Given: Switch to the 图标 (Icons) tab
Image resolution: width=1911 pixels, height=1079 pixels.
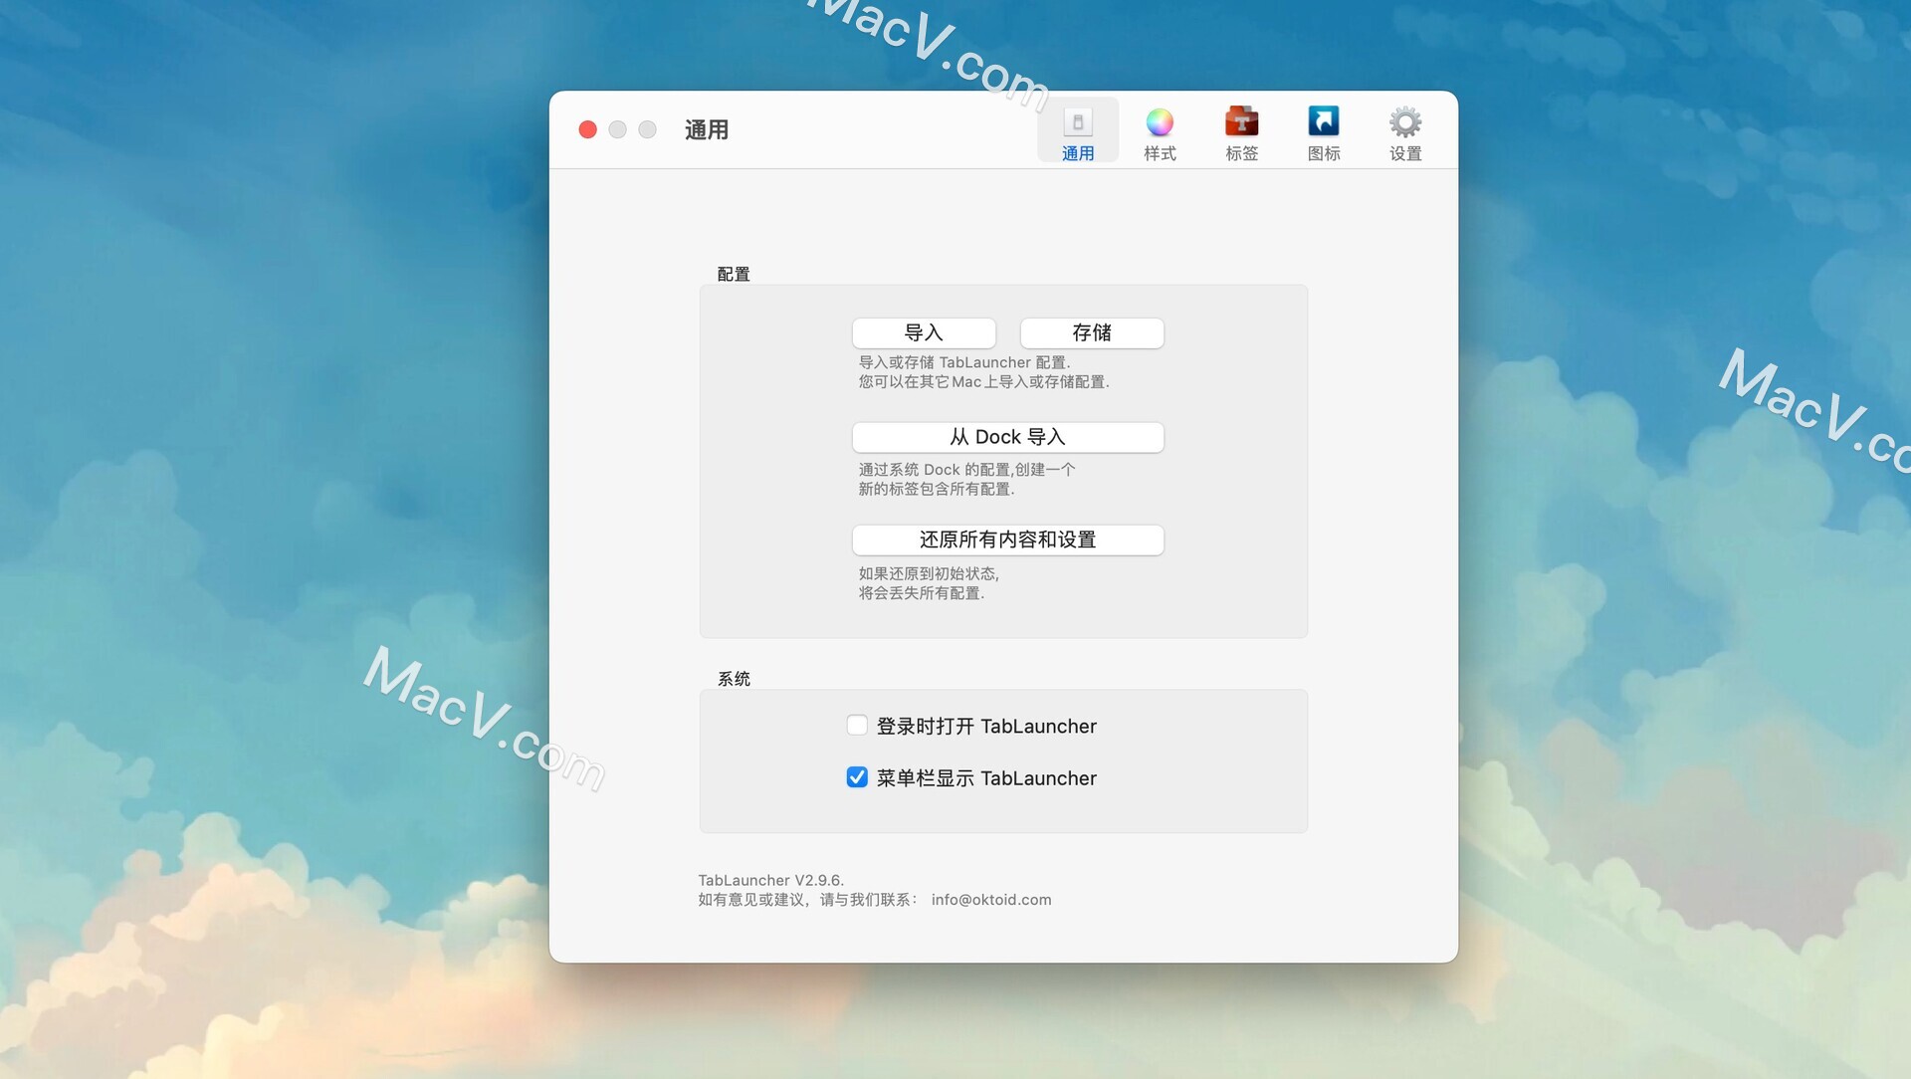Looking at the screenshot, I should click(x=1324, y=132).
